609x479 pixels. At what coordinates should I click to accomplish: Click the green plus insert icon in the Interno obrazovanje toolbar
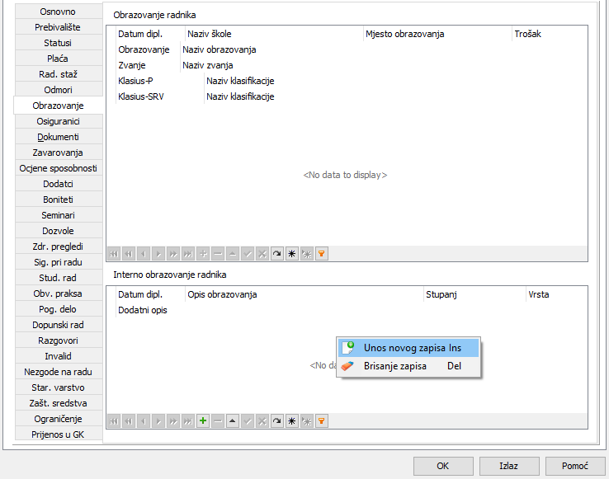coord(203,421)
